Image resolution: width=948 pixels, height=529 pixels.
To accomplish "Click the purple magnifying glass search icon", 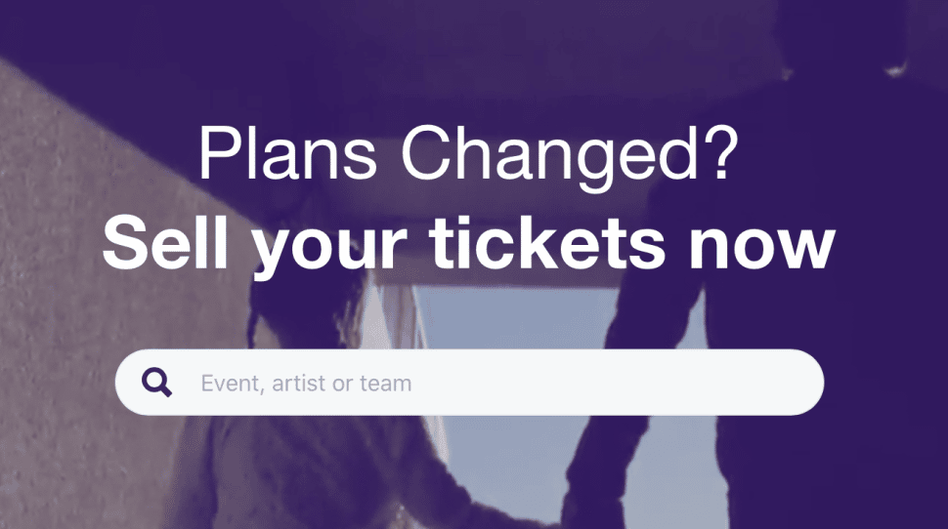I will tap(156, 383).
